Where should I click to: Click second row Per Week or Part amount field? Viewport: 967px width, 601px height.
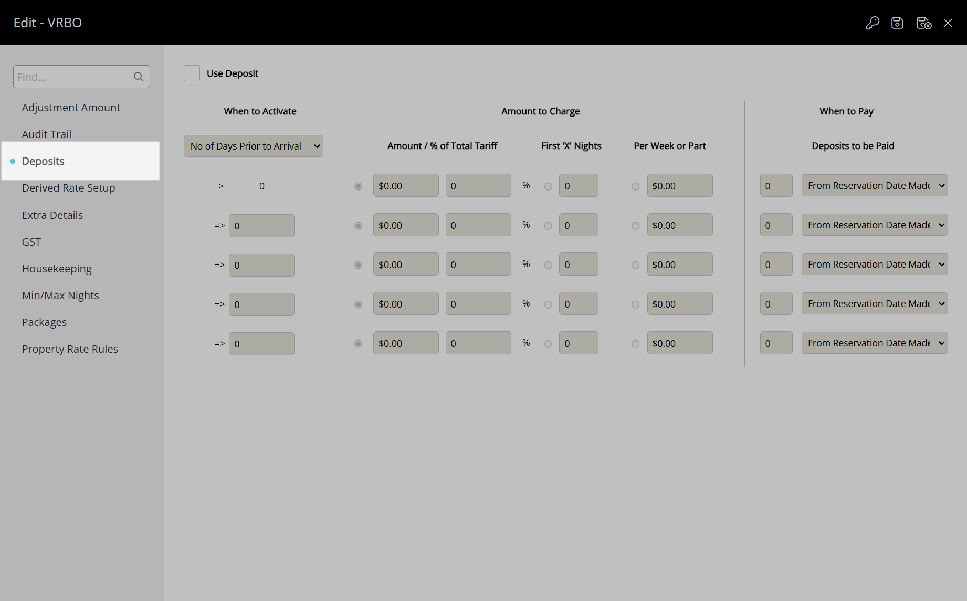tap(680, 225)
